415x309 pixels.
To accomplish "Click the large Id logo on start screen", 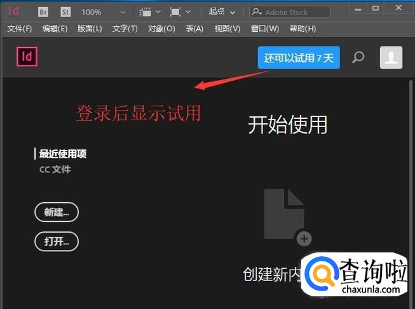I will pyautogui.click(x=27, y=57).
